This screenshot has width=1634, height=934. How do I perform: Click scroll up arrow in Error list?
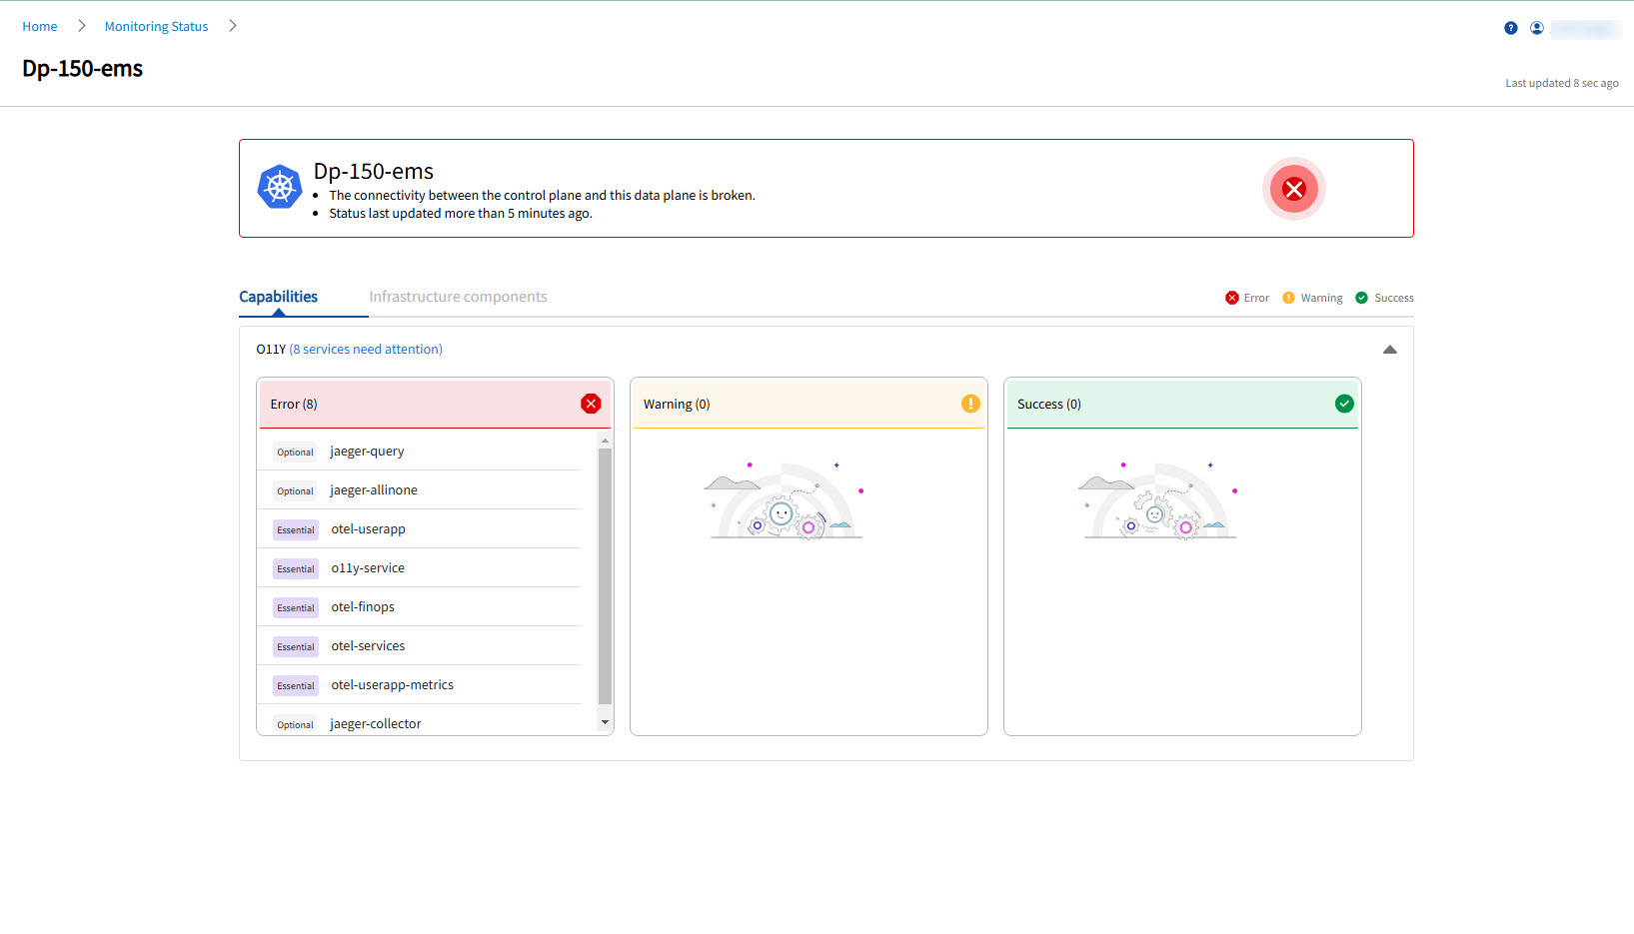pos(605,441)
